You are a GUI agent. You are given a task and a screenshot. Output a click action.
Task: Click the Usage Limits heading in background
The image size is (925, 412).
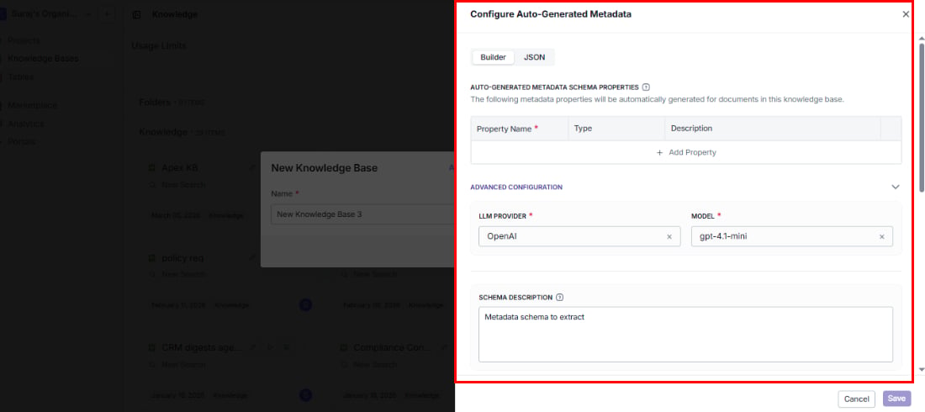coord(159,46)
